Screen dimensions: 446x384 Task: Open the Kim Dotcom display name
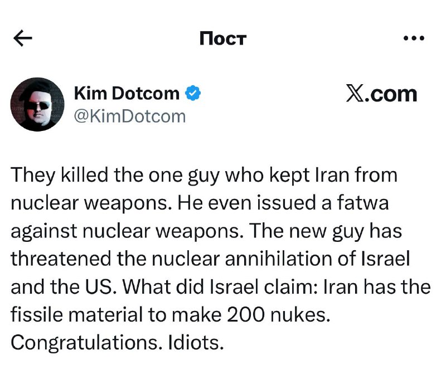[127, 94]
